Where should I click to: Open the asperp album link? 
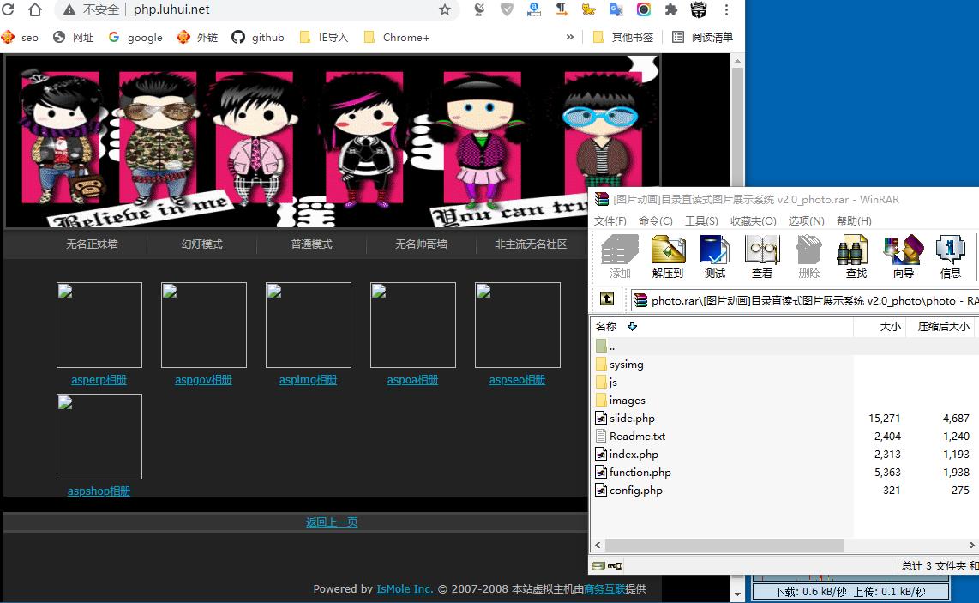[99, 379]
